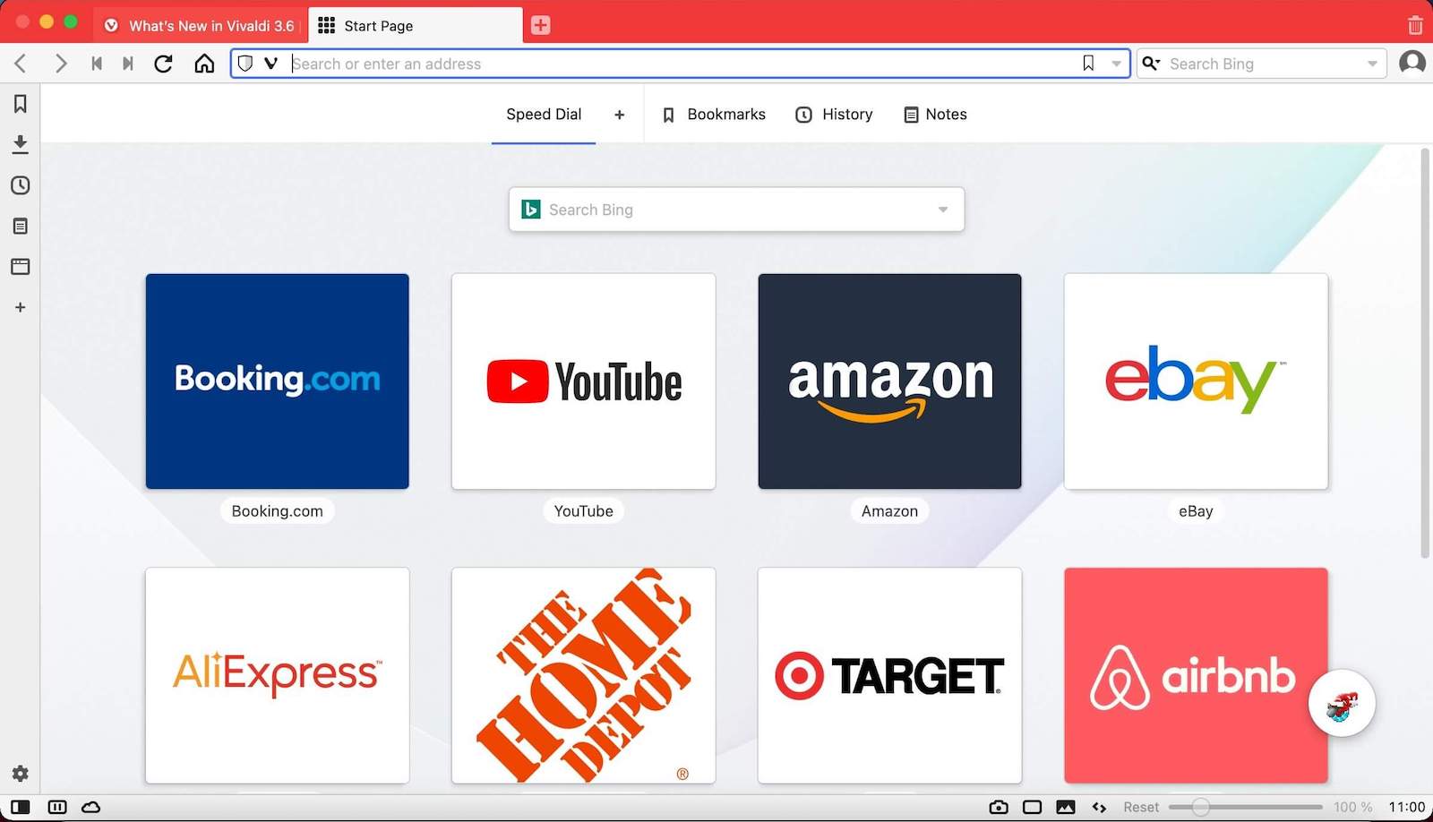The width and height of the screenshot is (1433, 822).
Task: Open the YouTube speed dial thumbnail
Action: tap(584, 381)
